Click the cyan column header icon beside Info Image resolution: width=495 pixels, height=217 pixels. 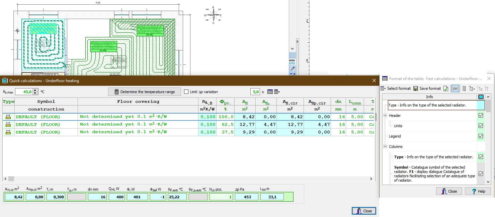coord(481,97)
